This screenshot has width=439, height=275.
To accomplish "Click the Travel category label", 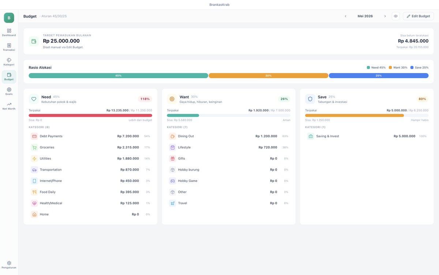I will 183,203.
